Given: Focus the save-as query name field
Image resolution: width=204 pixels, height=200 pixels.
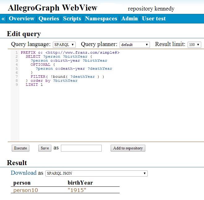Looking at the screenshot, I should coord(81,148).
